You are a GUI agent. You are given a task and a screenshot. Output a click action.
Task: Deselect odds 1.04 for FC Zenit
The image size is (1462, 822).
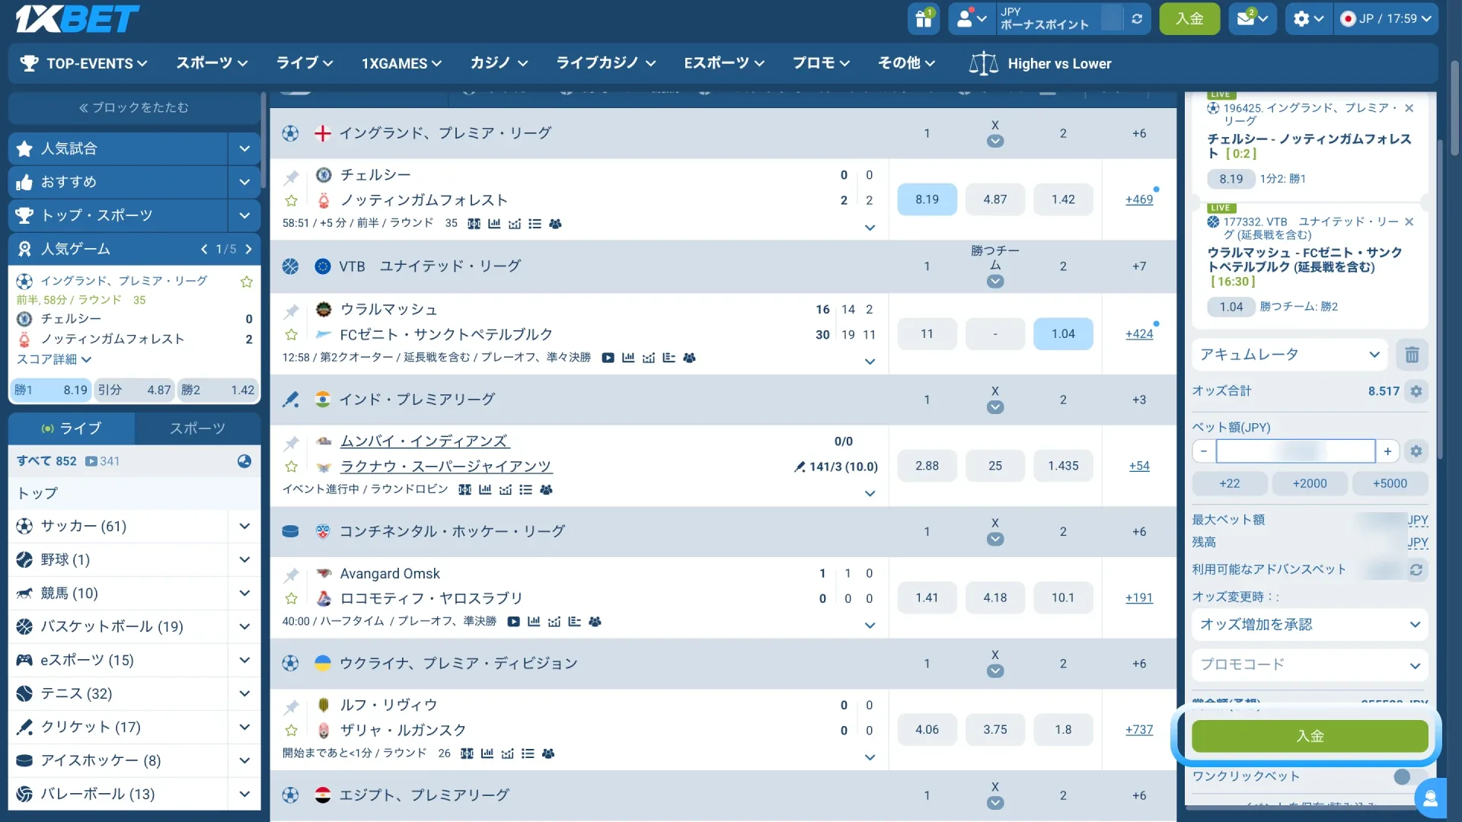(1063, 334)
